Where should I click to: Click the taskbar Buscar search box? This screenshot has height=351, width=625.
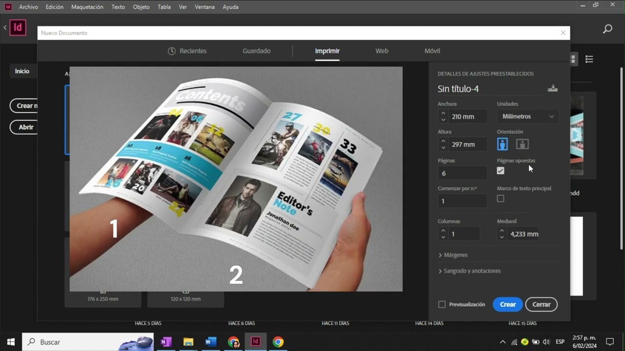click(88, 342)
